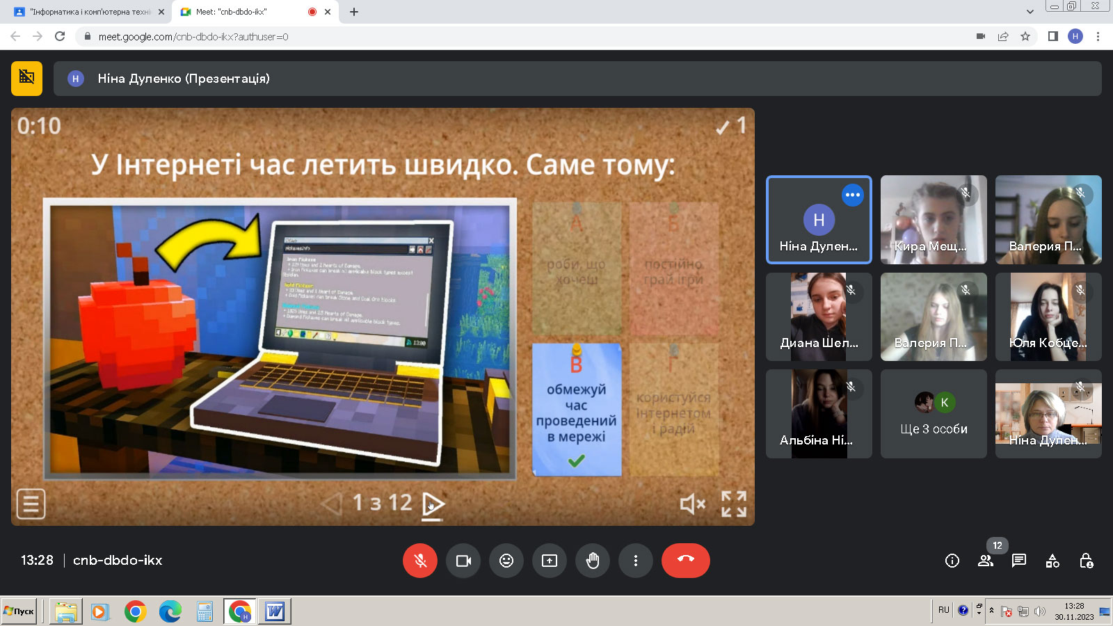The width and height of the screenshot is (1113, 626).
Task: Switch the RU input language indicator
Action: (943, 610)
